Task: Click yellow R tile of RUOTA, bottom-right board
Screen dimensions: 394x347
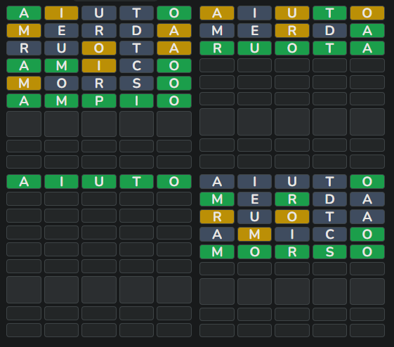Action: coord(217,216)
